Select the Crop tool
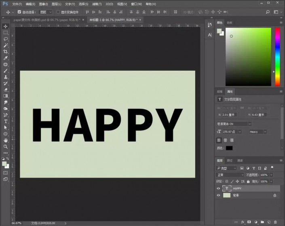The height and width of the screenshot is (226, 285). [5, 52]
